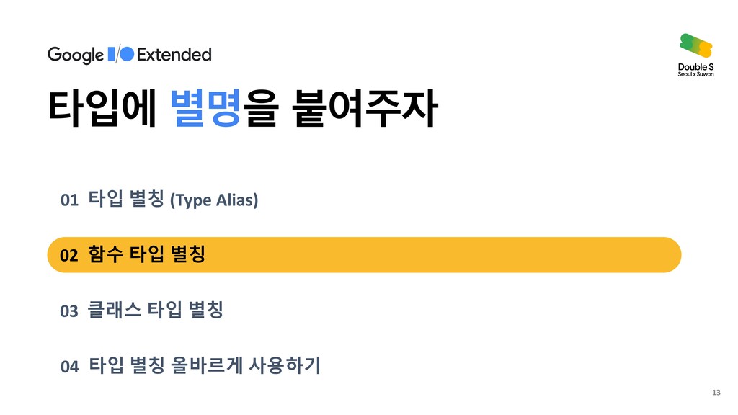Click the agenda number "01"
The image size is (738, 415).
coord(68,200)
